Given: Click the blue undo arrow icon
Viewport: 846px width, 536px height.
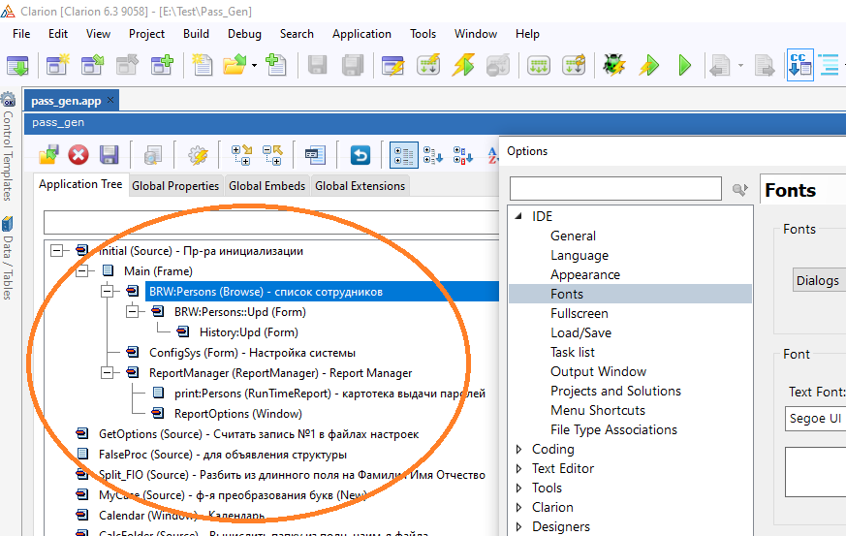Looking at the screenshot, I should (x=360, y=155).
